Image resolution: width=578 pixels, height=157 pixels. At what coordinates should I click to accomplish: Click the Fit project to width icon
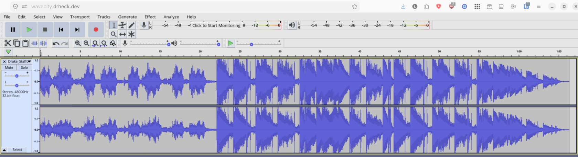[104, 43]
